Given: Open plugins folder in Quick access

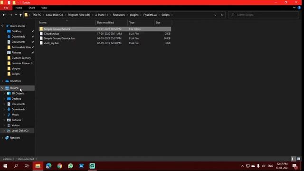Looking at the screenshot, I should pyautogui.click(x=16, y=68).
